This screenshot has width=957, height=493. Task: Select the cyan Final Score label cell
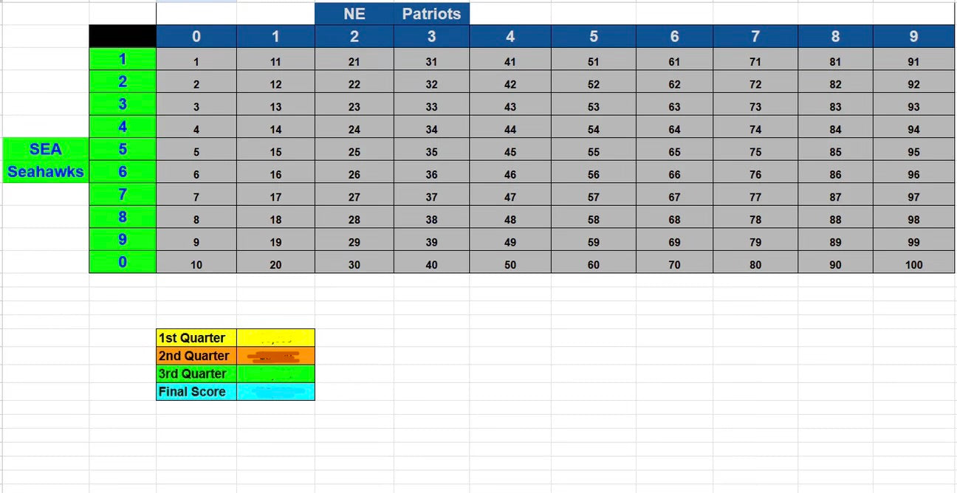pos(196,391)
